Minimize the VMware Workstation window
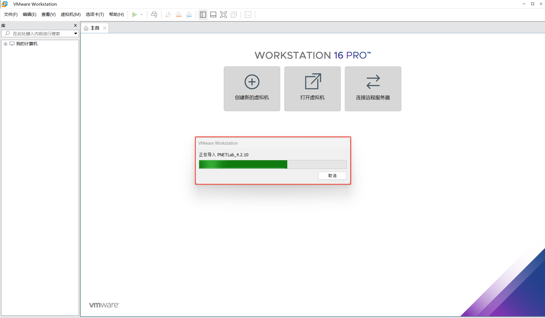 point(524,4)
